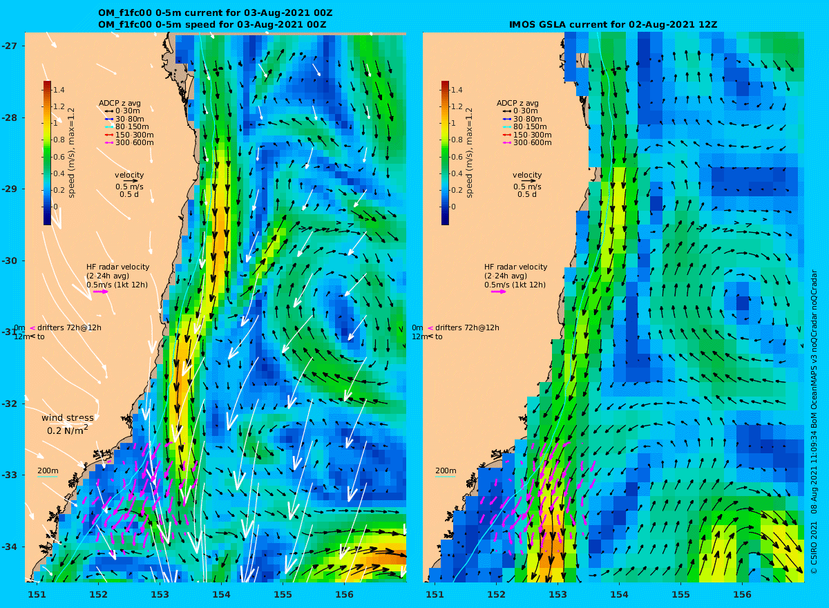Click the magenta drifter marker beside '0m' in OM_f1fc00 panel
The image size is (829, 608).
coord(32,327)
